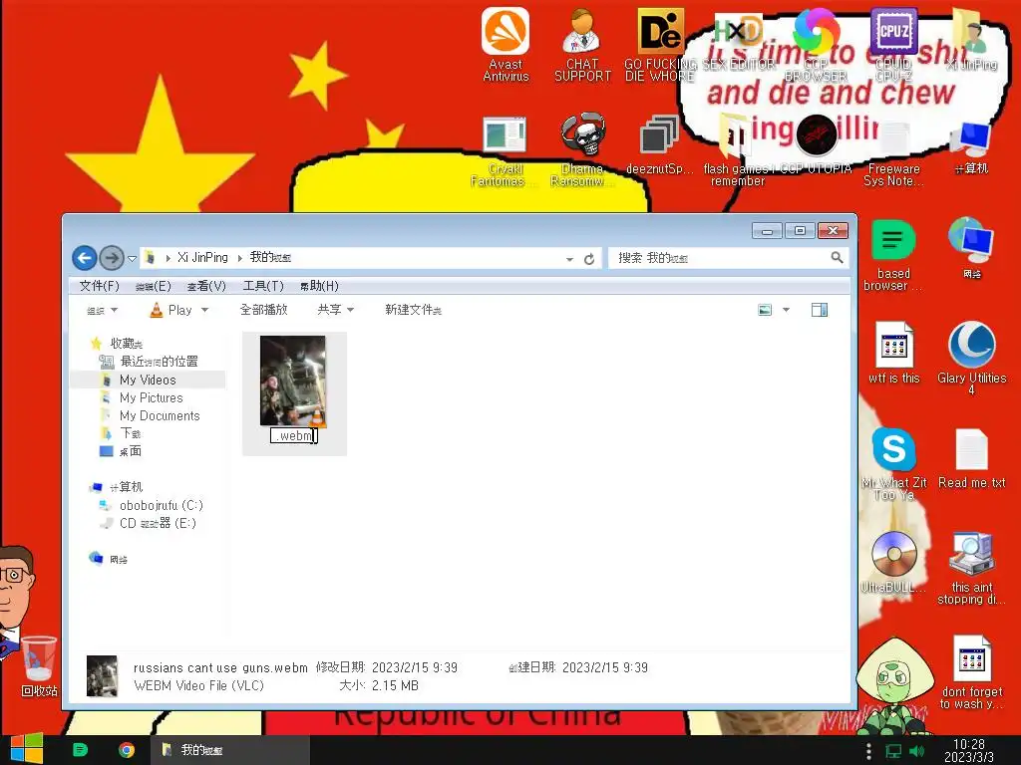This screenshot has width=1021, height=765.
Task: Open the Network desktop icon with globe
Action: (971, 248)
